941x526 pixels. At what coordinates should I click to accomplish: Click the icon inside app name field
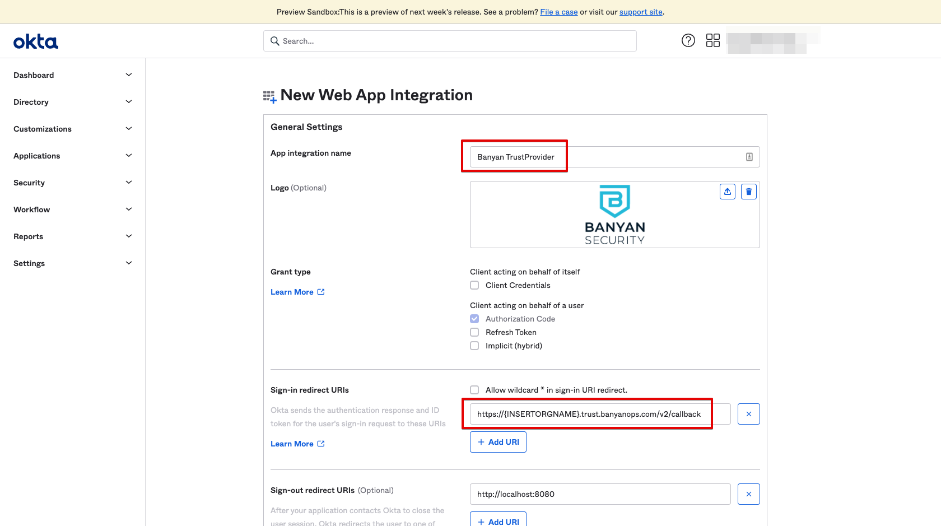coord(749,157)
